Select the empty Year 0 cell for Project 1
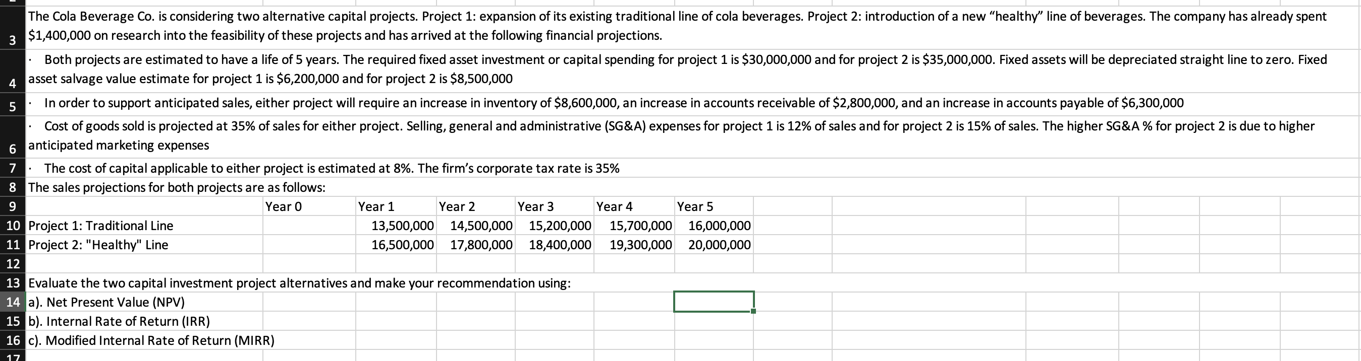Viewport: 1361px width, 361px height. pos(309,226)
